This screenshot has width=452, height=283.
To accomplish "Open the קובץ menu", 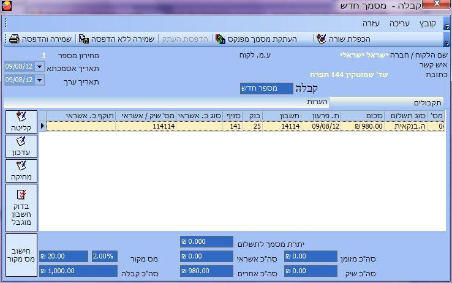I will (x=428, y=24).
